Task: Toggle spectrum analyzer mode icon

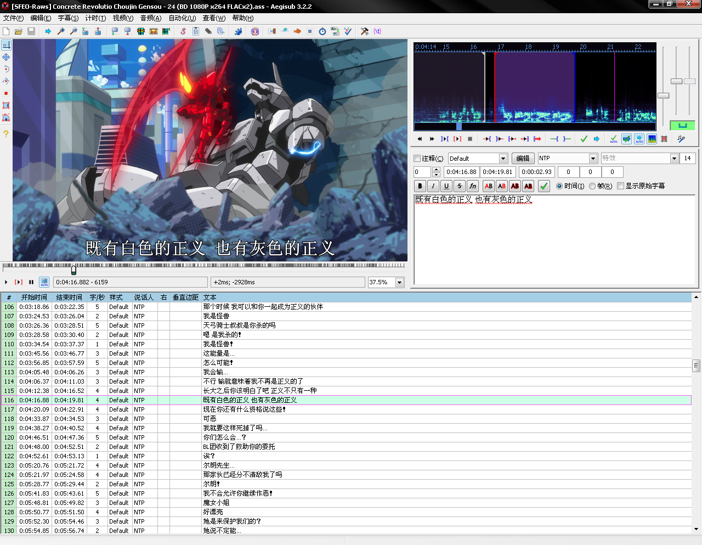Action: click(652, 139)
